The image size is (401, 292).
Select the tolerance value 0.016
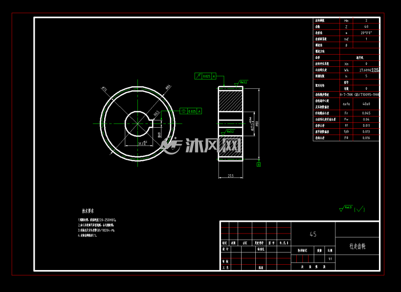point(366,138)
